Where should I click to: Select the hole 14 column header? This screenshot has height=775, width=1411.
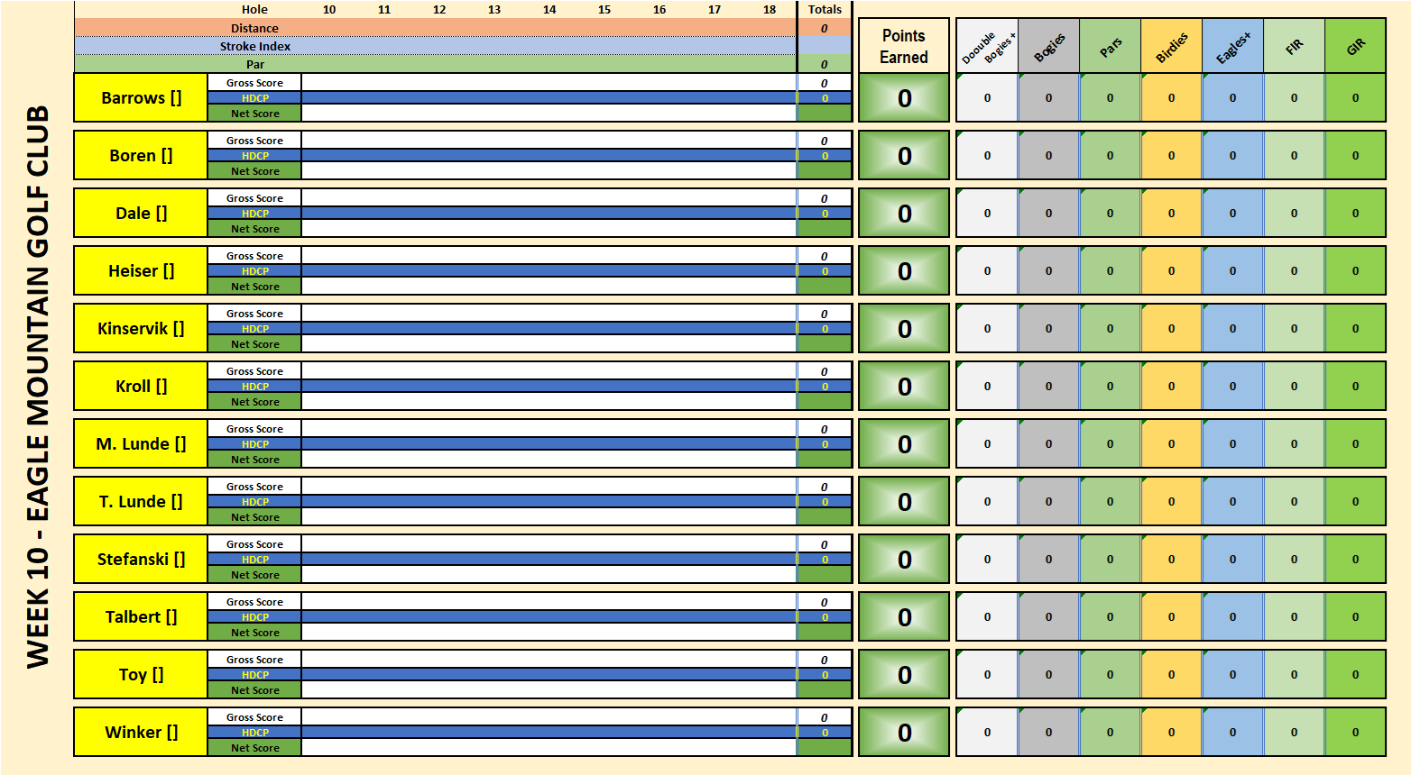549,10
